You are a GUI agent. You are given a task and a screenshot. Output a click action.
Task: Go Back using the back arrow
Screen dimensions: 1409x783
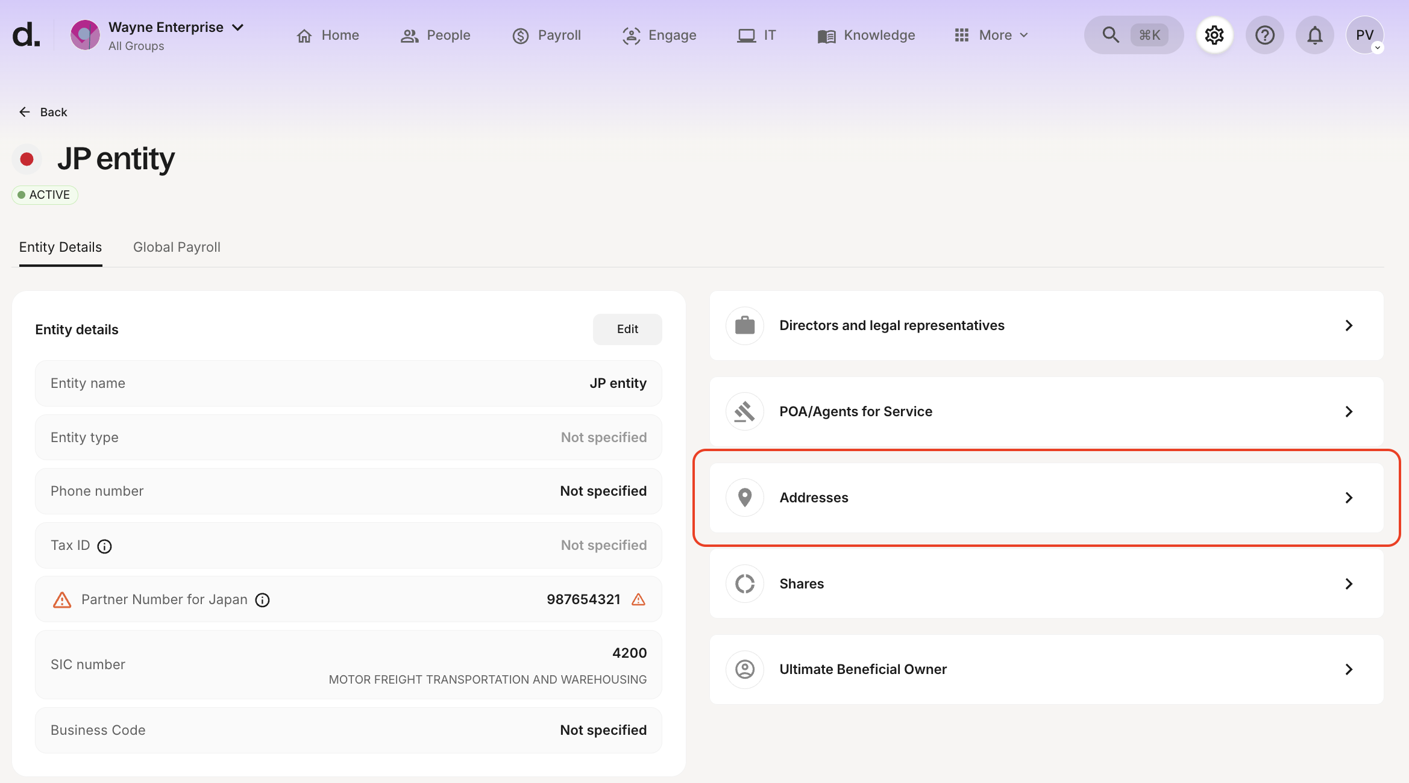(25, 112)
